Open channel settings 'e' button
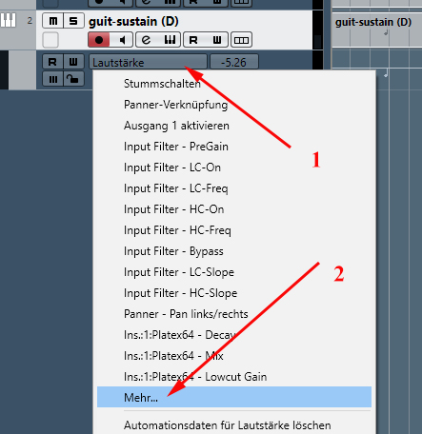The width and height of the screenshot is (422, 434). pos(146,40)
